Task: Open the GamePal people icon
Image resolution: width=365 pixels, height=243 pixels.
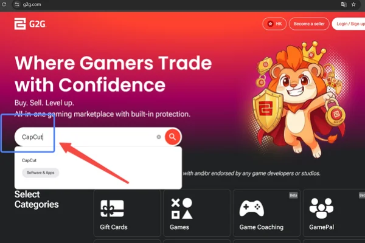Action: 321,208
